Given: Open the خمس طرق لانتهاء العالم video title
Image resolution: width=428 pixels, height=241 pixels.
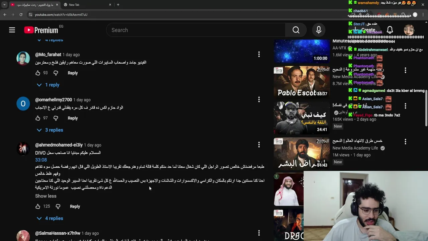Looking at the screenshot, I should pyautogui.click(x=357, y=141).
